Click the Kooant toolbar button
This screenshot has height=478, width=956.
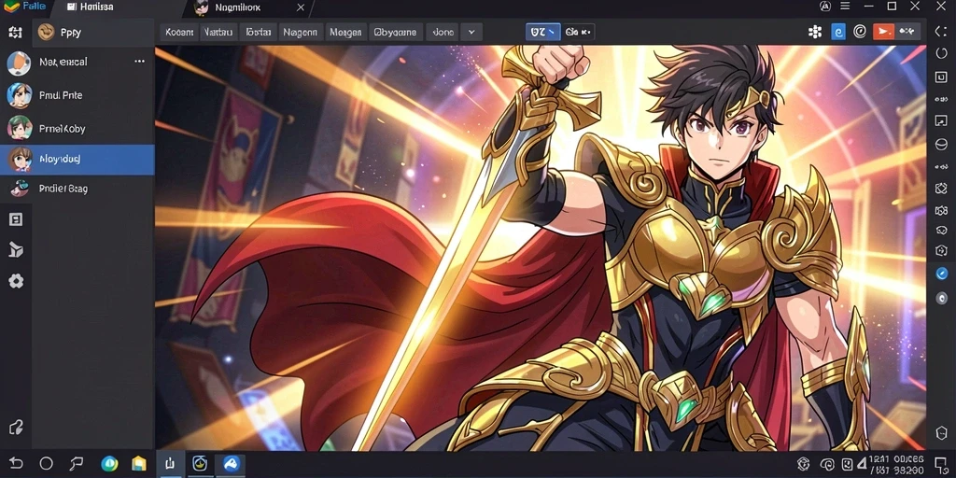pyautogui.click(x=179, y=33)
